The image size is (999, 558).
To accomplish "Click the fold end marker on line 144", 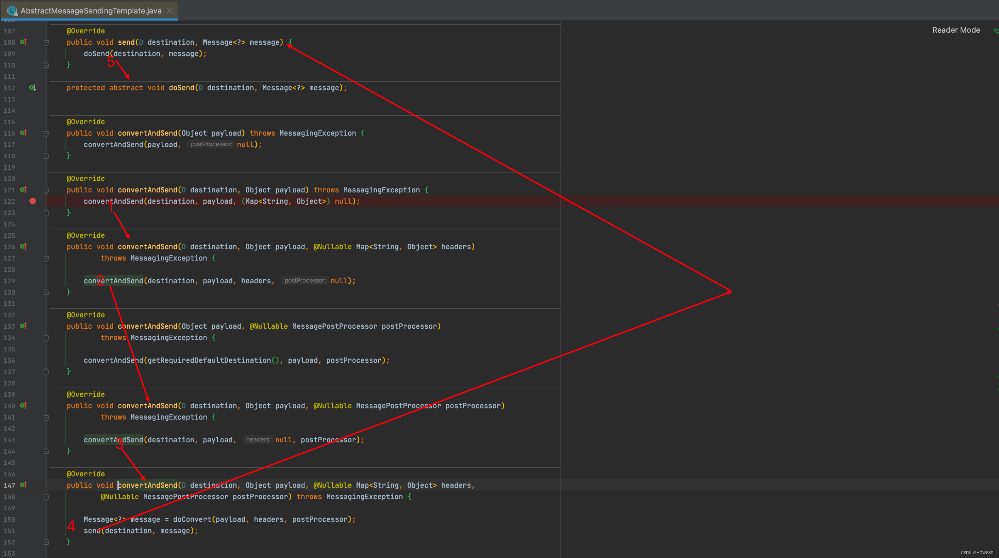I will click(46, 451).
